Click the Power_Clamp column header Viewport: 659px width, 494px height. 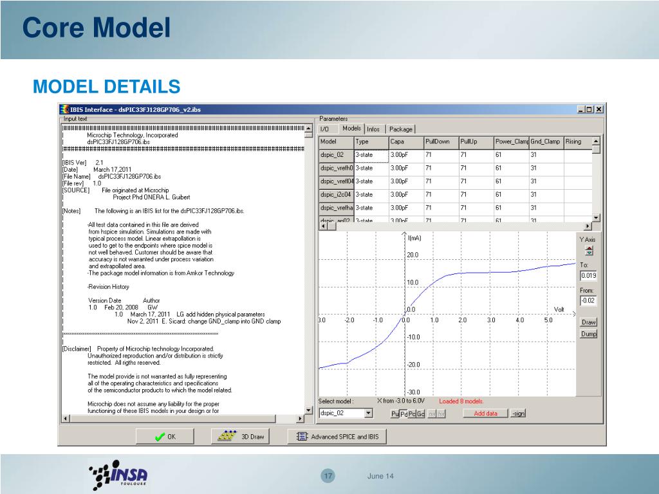click(511, 142)
